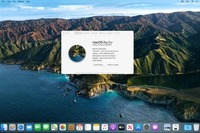Launch FaceTime from the Dock
Screen dimensions: 200x133
[x=37, y=127]
